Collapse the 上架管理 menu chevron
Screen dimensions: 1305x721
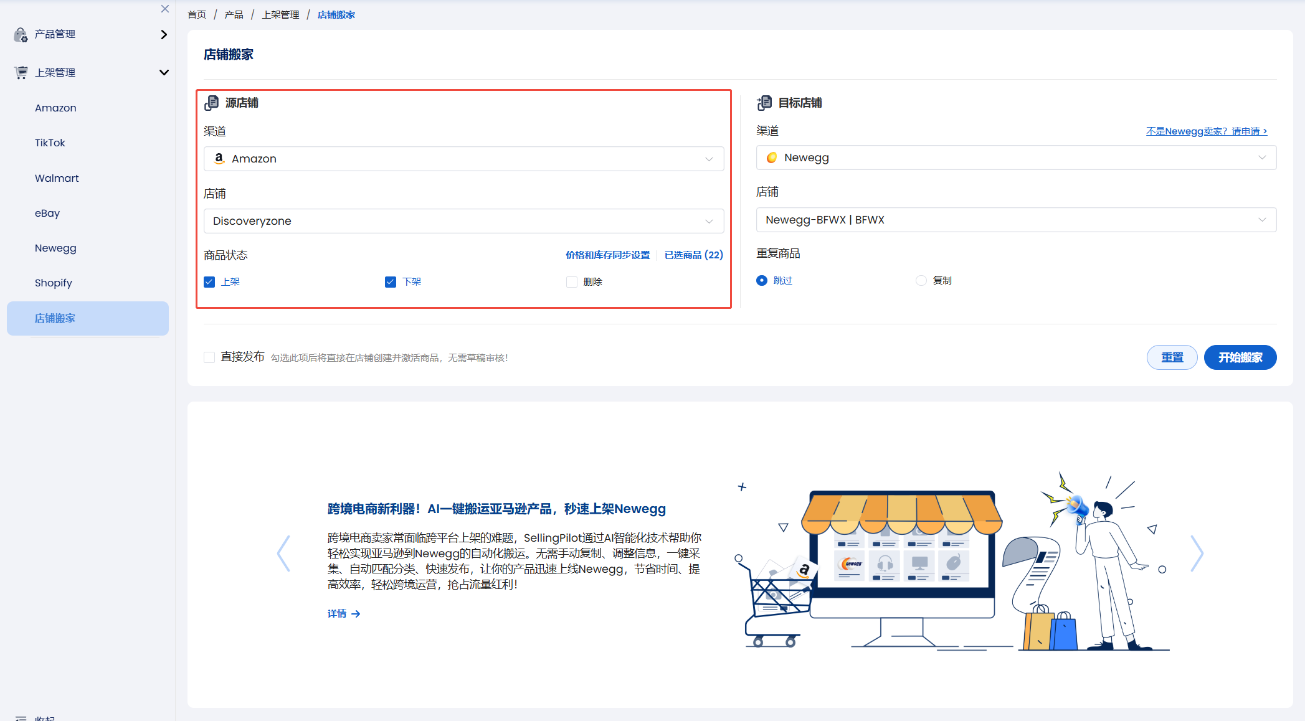(x=164, y=72)
